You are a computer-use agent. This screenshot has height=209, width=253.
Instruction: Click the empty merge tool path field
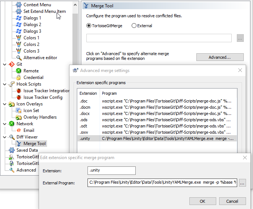click(159, 38)
